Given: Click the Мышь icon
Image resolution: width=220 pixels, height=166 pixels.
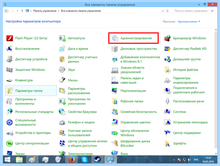Looking at the screenshot, I should [x=62, y=80].
